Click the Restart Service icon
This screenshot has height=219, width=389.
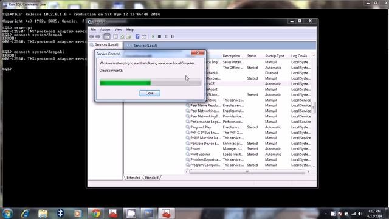click(x=173, y=36)
